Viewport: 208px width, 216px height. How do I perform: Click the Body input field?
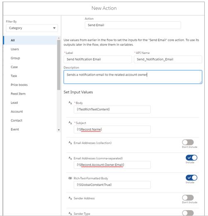tap(112, 110)
